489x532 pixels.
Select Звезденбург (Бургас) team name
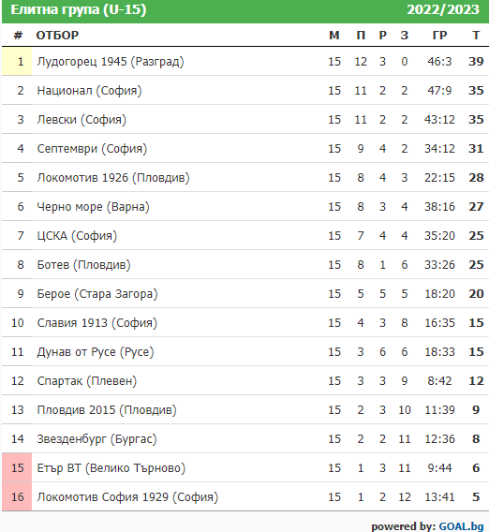click(96, 439)
